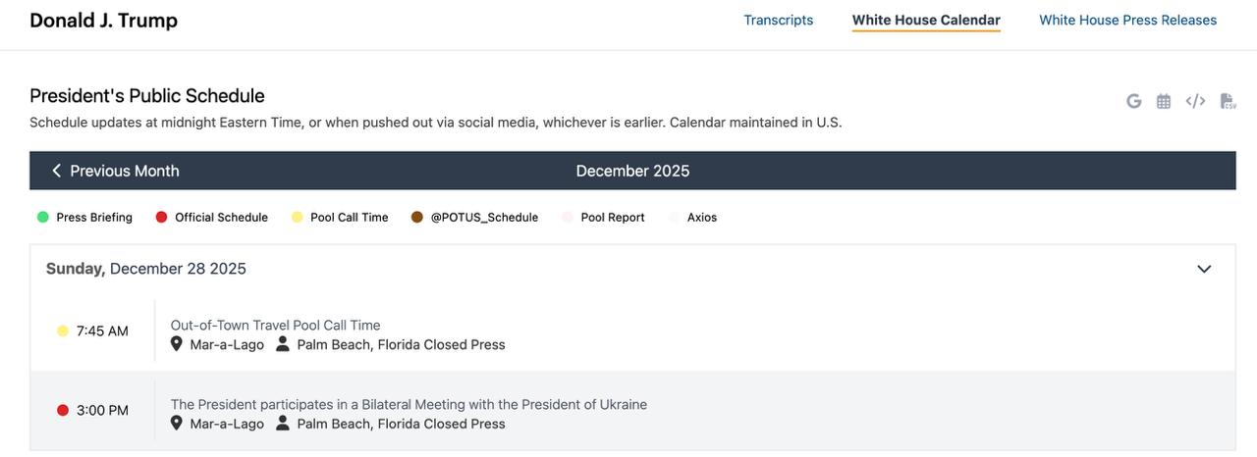Click the map pin in 7:45 AM event
Screen dimensions: 1257x457
coord(177,344)
